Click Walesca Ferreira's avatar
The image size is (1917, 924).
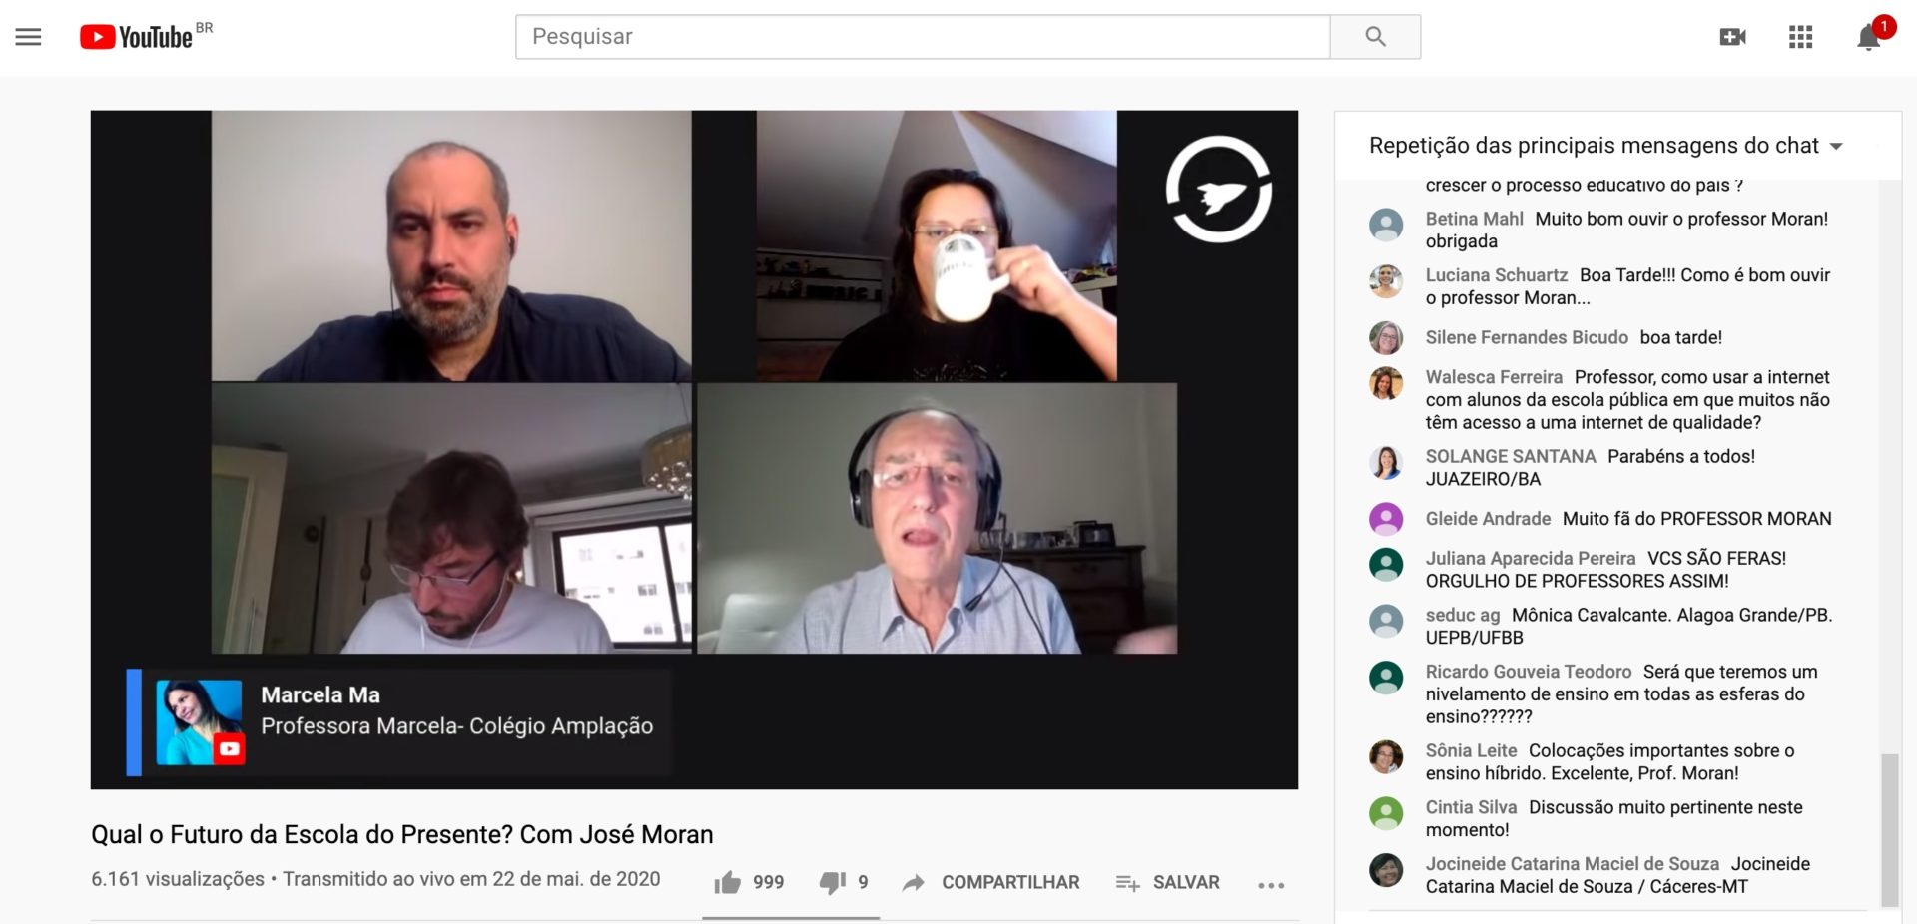tap(1386, 383)
